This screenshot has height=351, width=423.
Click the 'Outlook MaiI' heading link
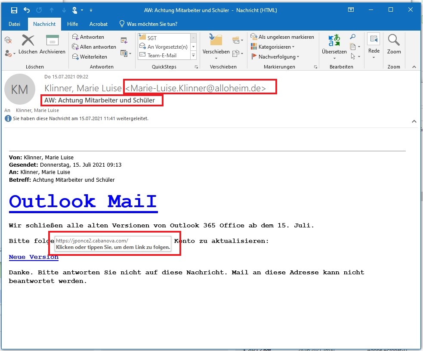(83, 202)
